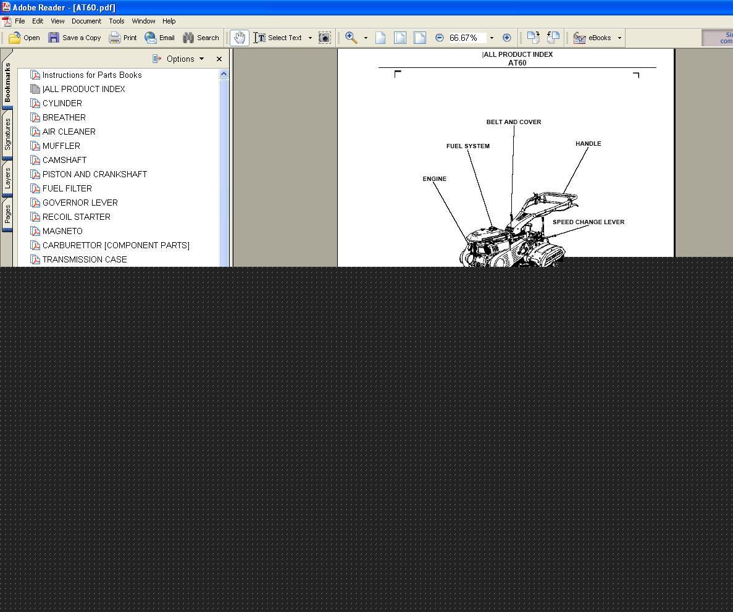This screenshot has width=733, height=612.
Task: Click the ENGINE diagram label
Action: tap(434, 178)
